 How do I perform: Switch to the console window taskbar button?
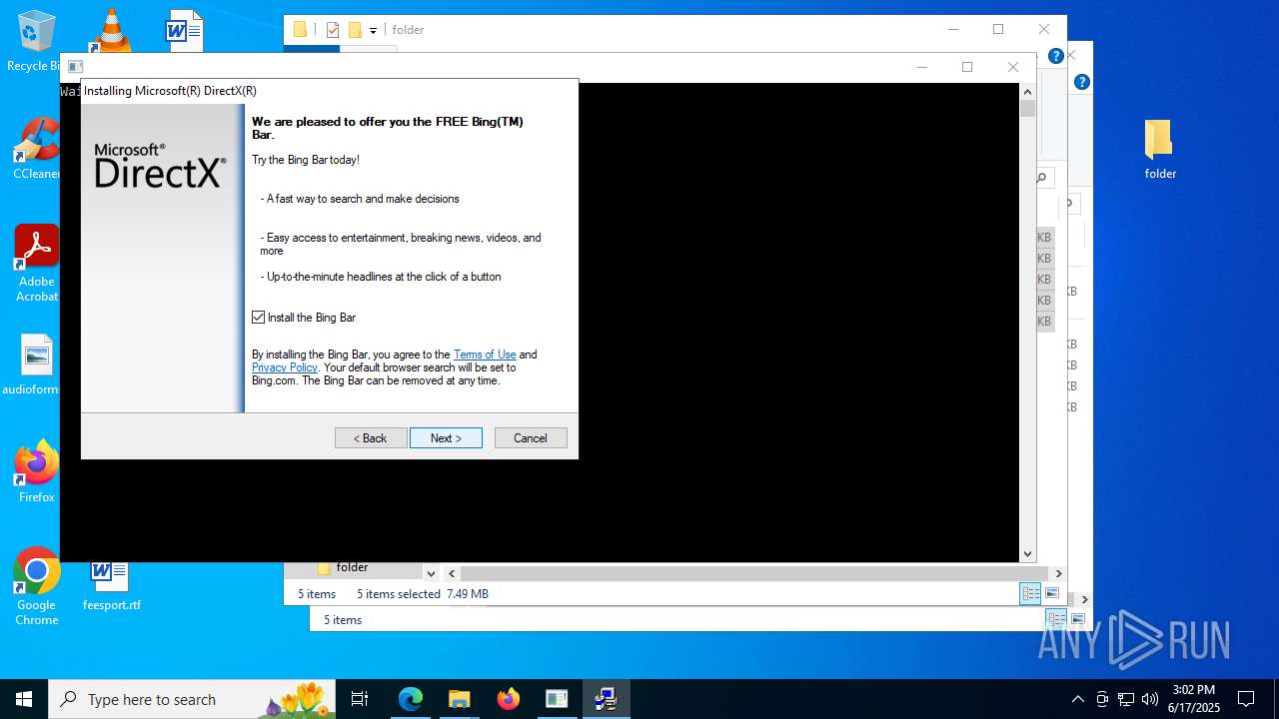[x=557, y=699]
